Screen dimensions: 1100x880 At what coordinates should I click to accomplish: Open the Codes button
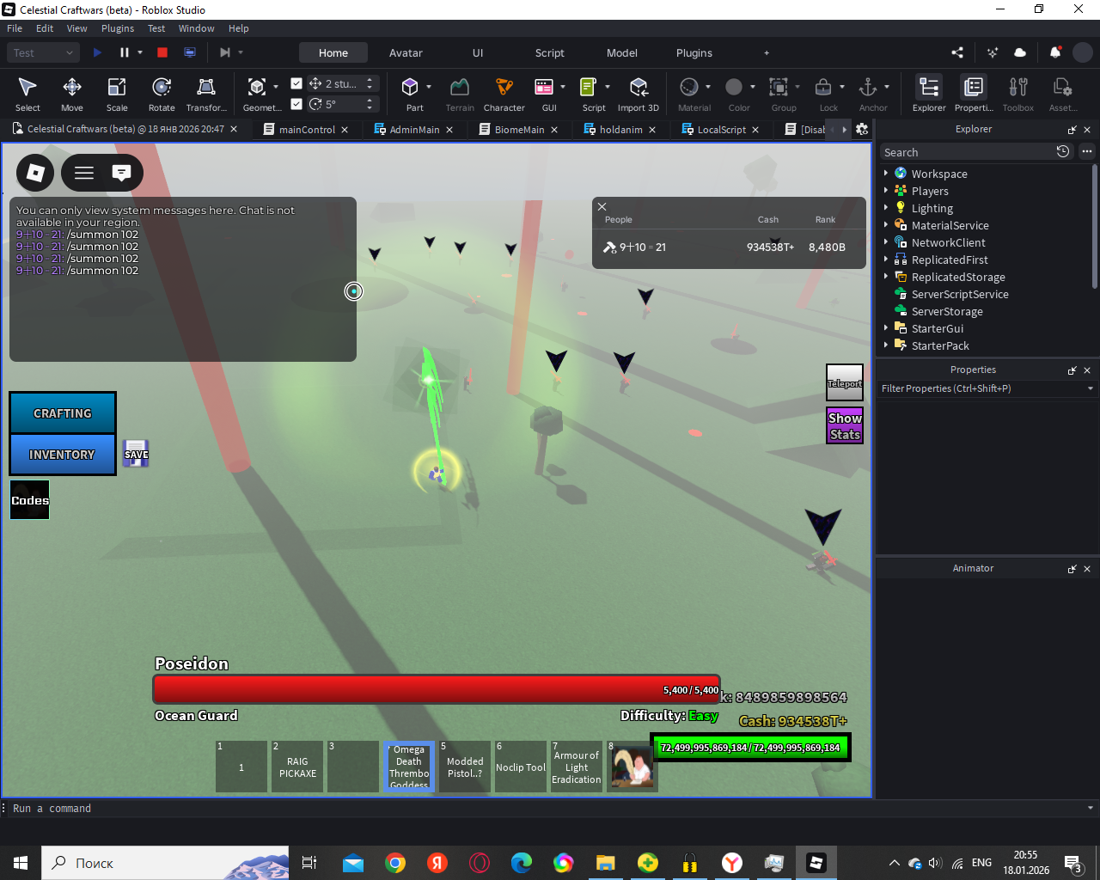30,500
